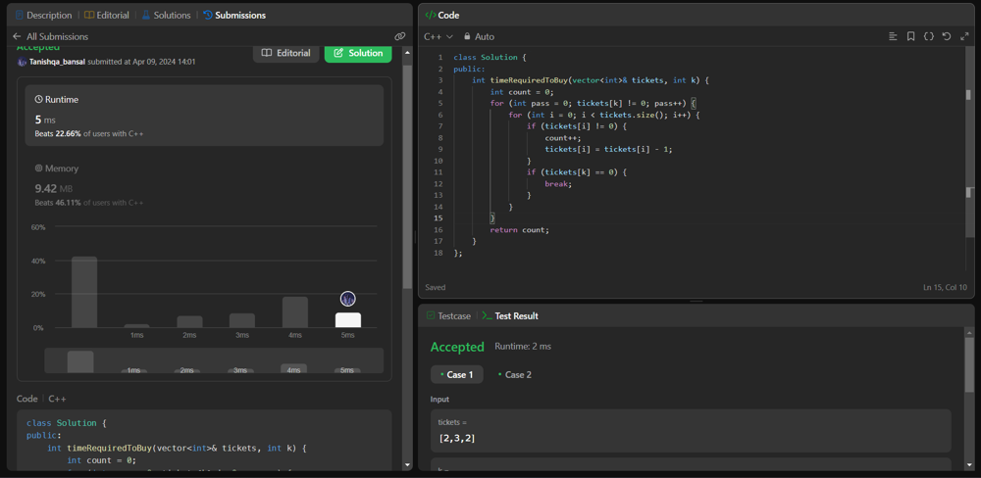Click 'return count;' on editor line 16

519,230
